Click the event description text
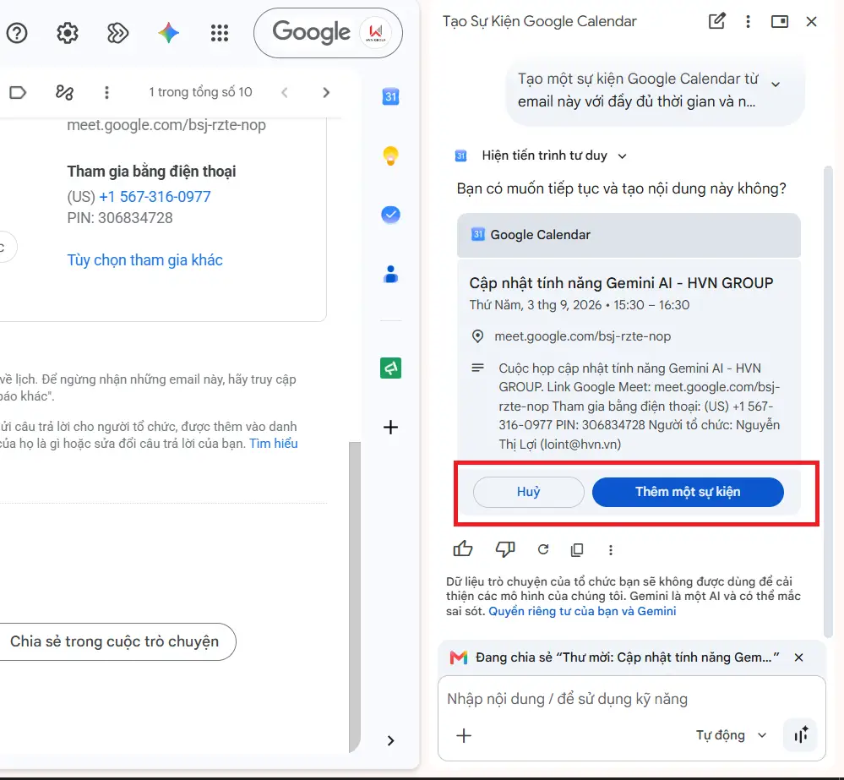The width and height of the screenshot is (844, 780). [639, 406]
